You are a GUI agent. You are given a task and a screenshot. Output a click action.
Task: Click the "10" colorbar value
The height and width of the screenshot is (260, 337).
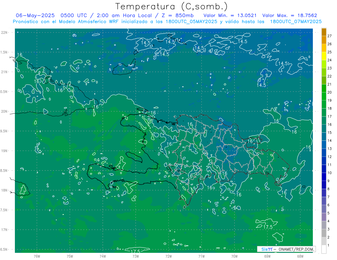point(330,173)
